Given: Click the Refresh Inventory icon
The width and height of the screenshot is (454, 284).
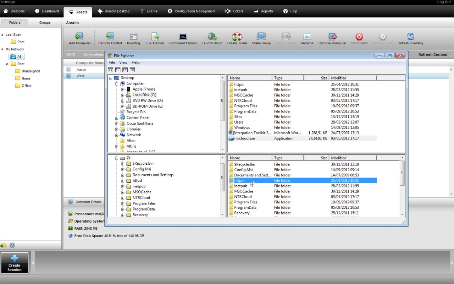Looking at the screenshot, I should (x=410, y=37).
